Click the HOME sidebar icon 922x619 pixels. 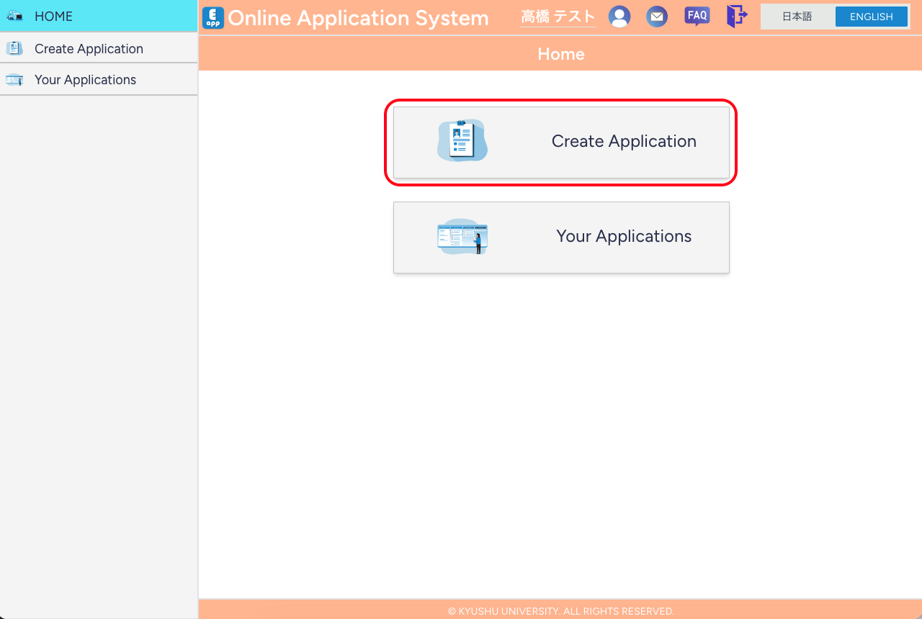(x=14, y=16)
